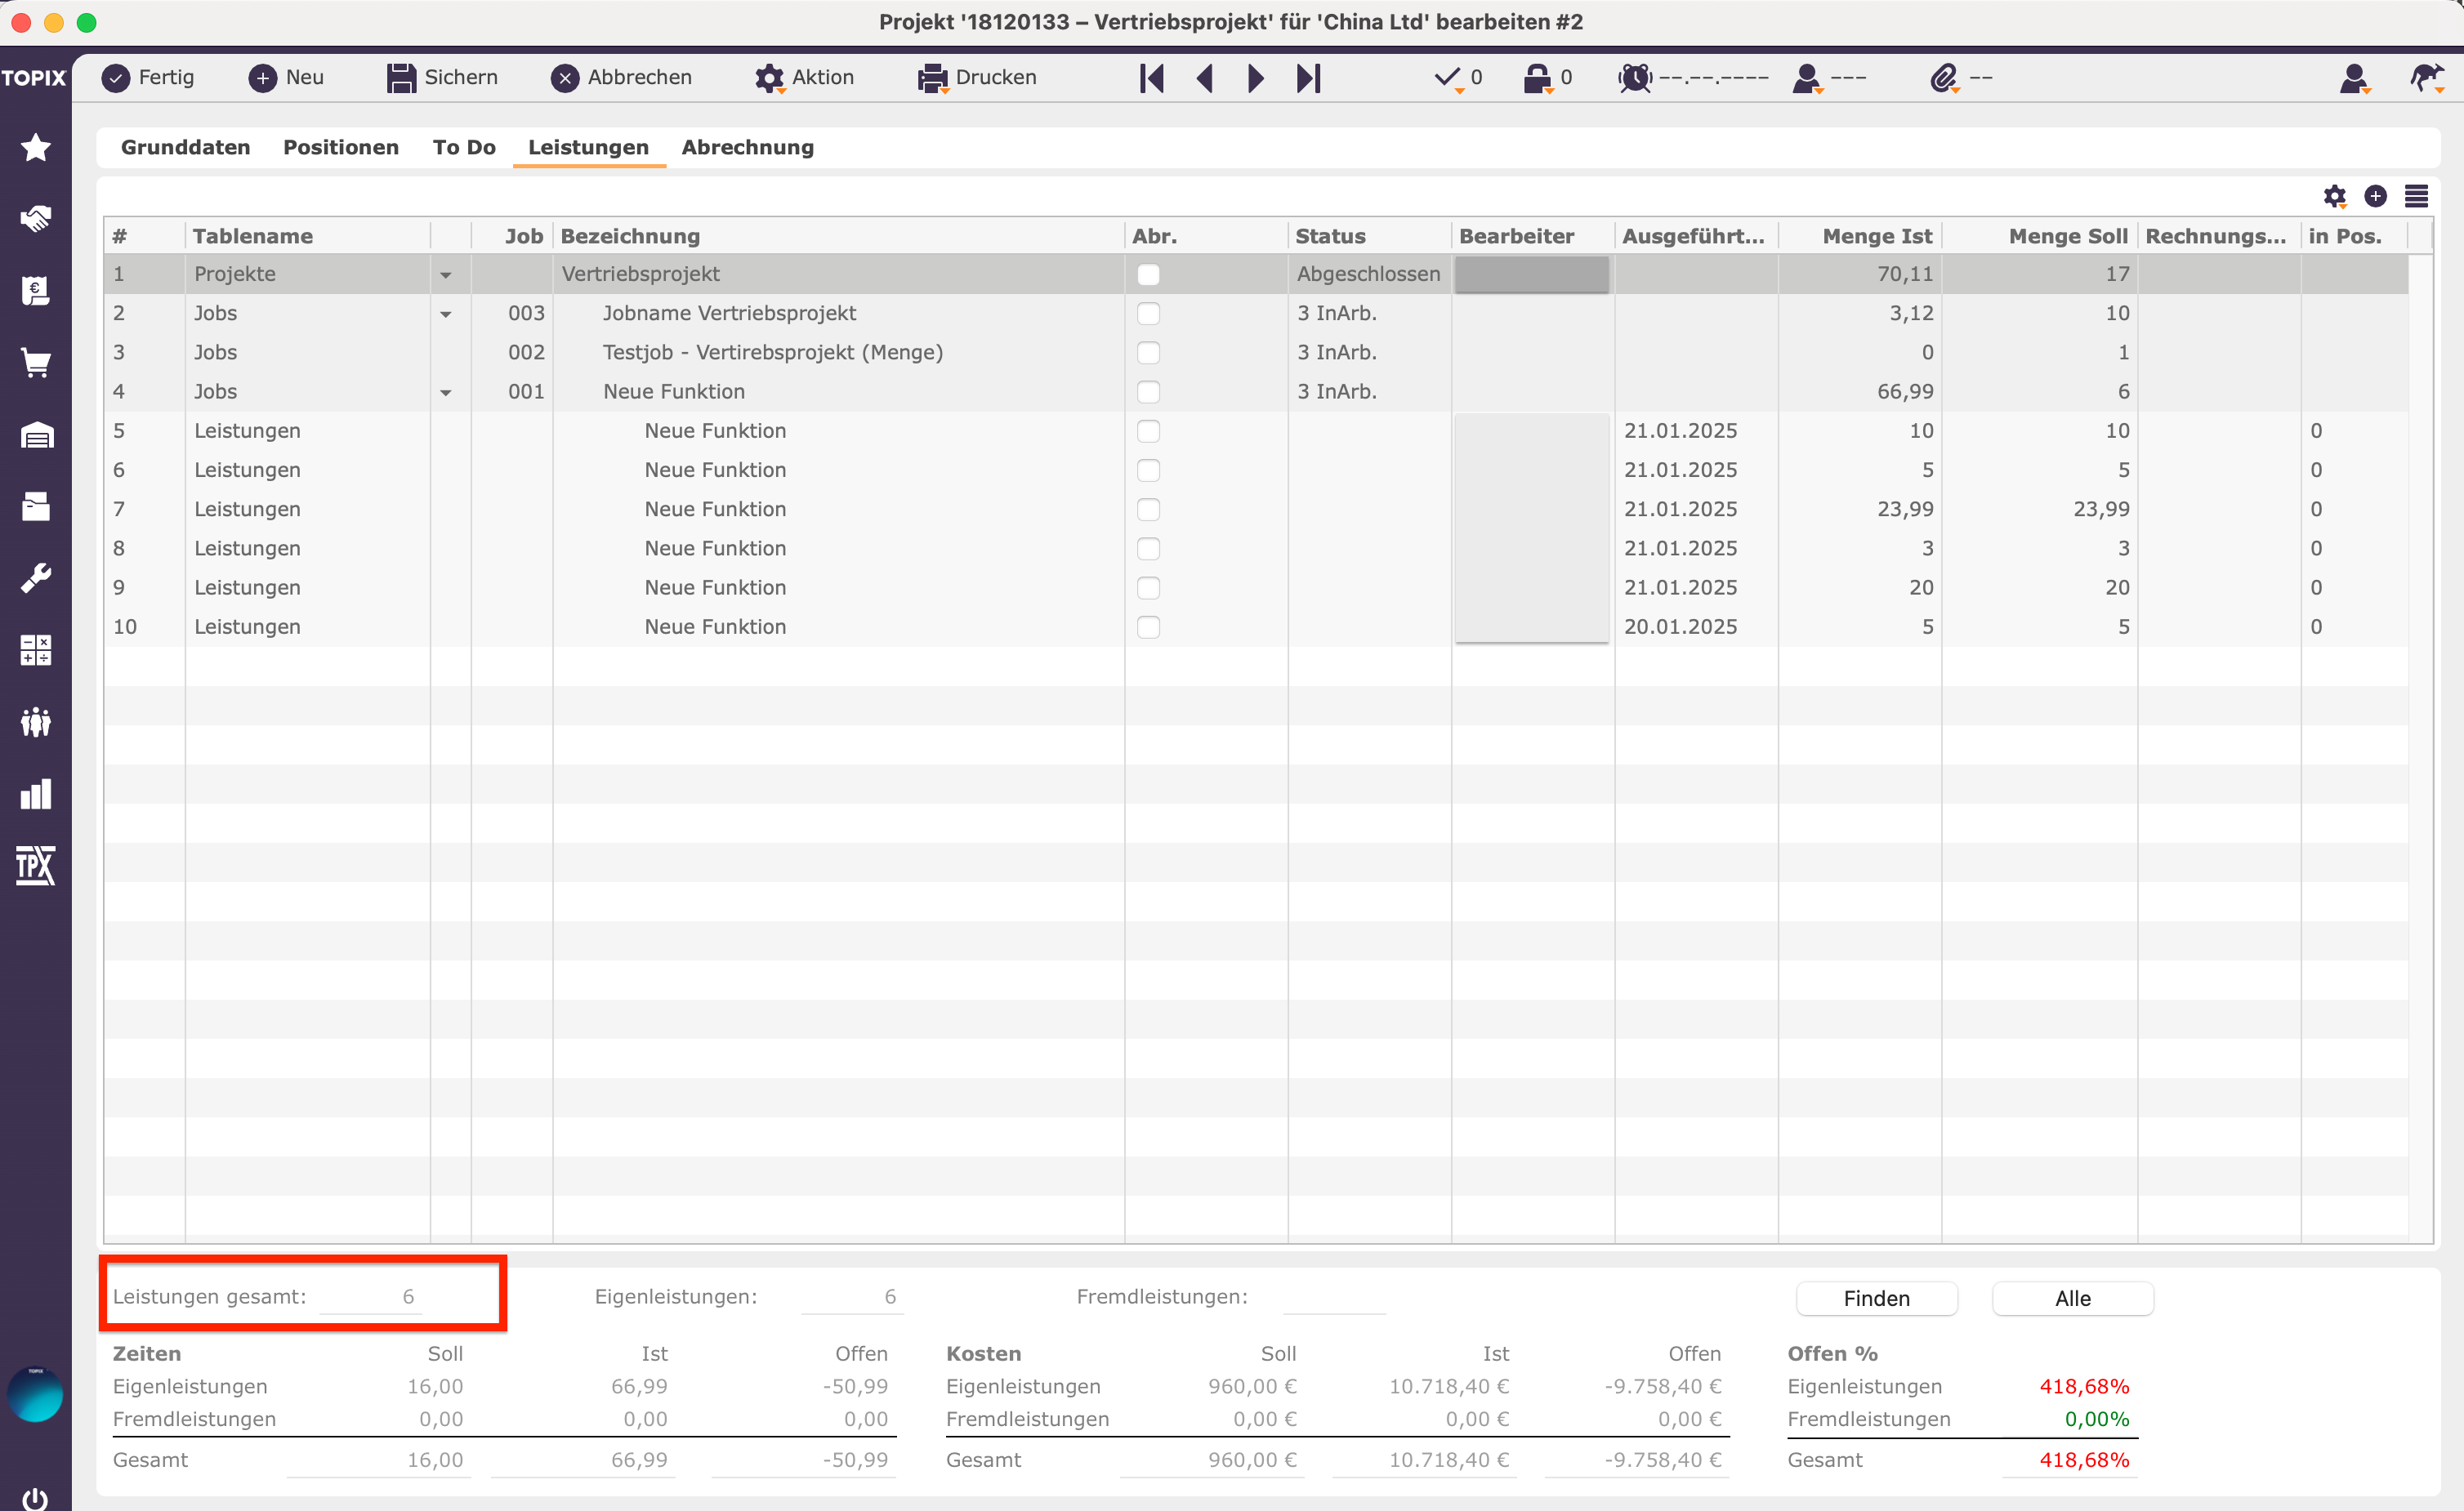The height and width of the screenshot is (1511, 2464).
Task: Click Fertig to finish editing
Action: 148,78
